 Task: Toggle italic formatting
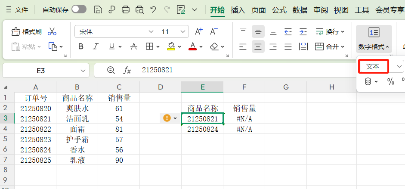96,47
